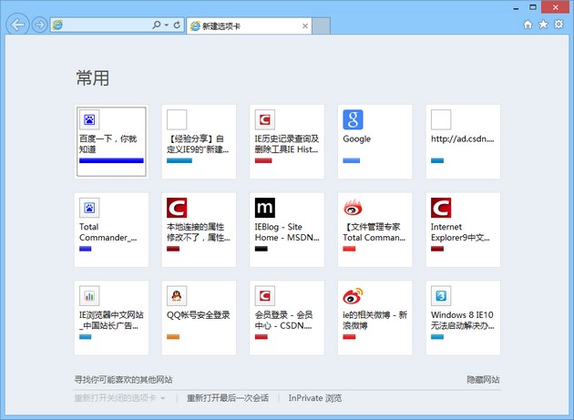Open Total Commander_... title text
Image resolution: width=574 pixels, height=420 pixels.
click(x=108, y=232)
